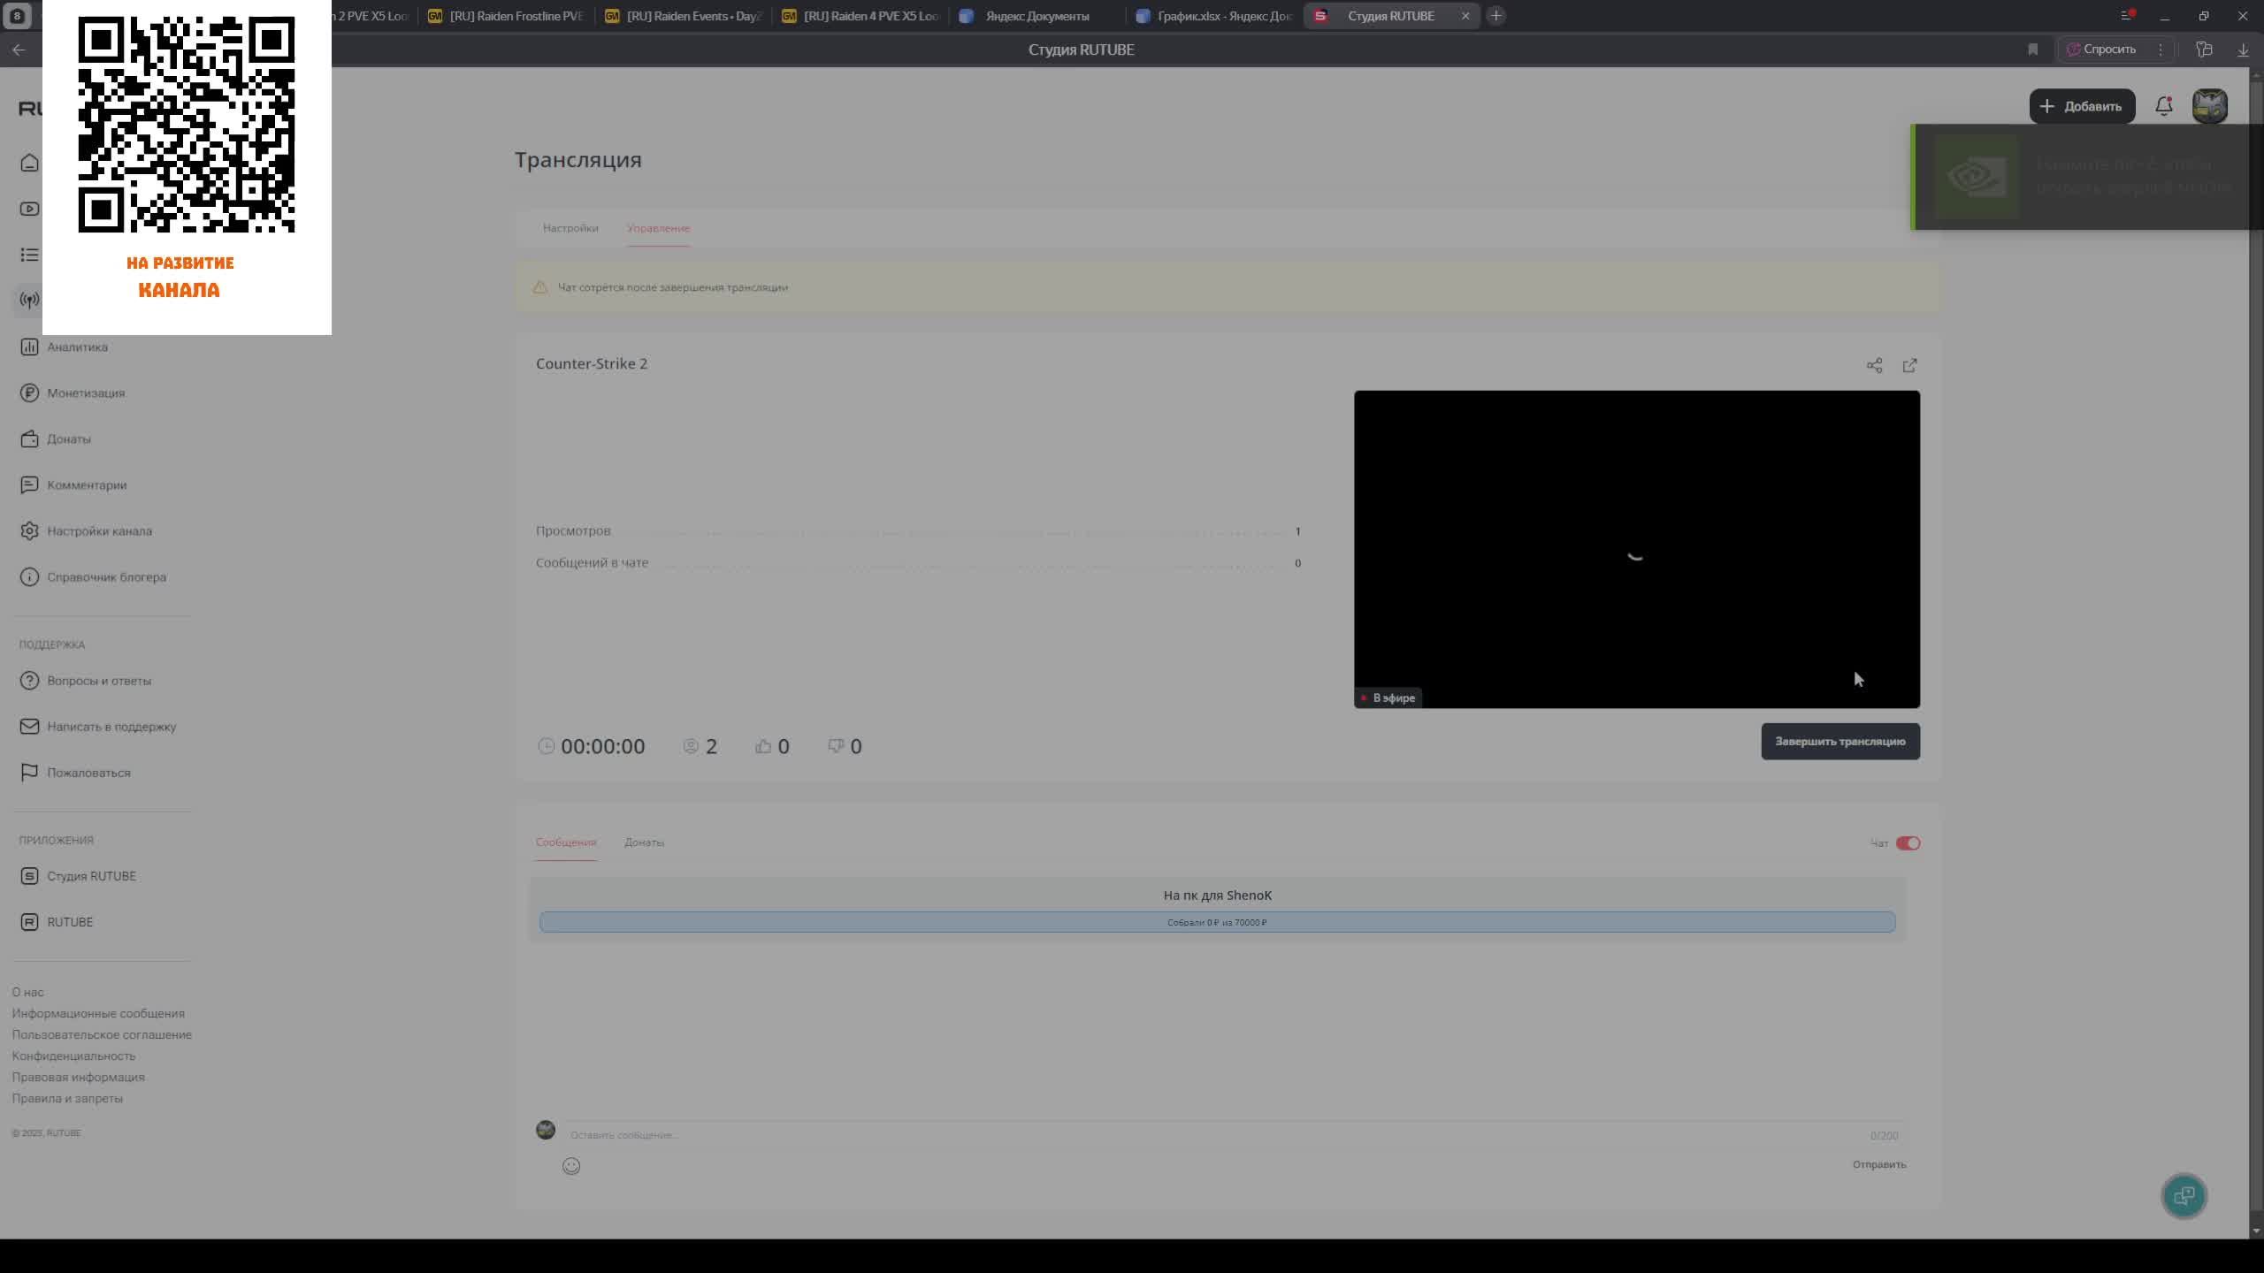Select the Сообщения chat tab
The width and height of the screenshot is (2264, 1273).
(566, 842)
